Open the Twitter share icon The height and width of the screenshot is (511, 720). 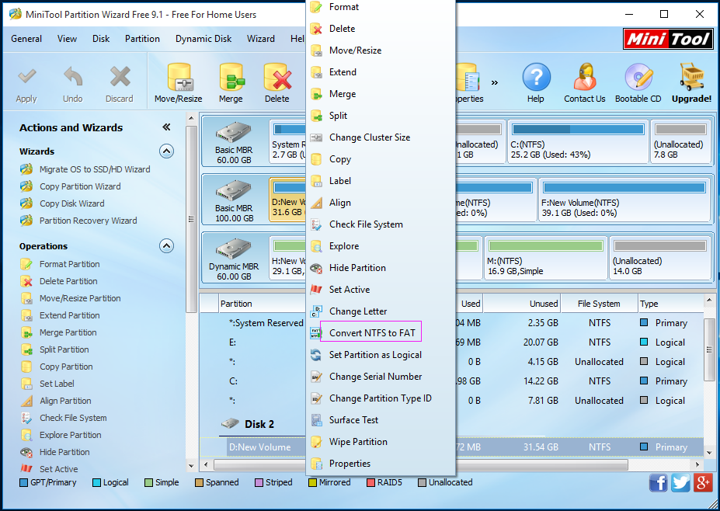click(680, 483)
